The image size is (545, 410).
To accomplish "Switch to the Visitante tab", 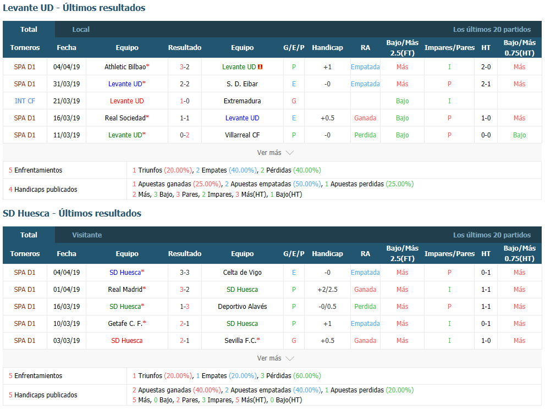I will [87, 235].
